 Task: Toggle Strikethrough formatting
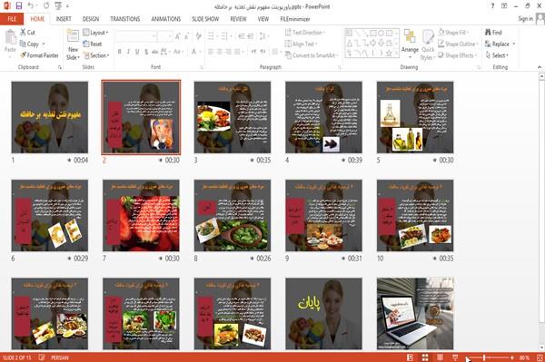155,52
